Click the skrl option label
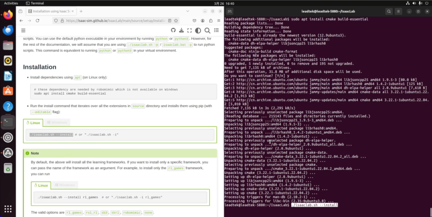 [x=115, y=213]
